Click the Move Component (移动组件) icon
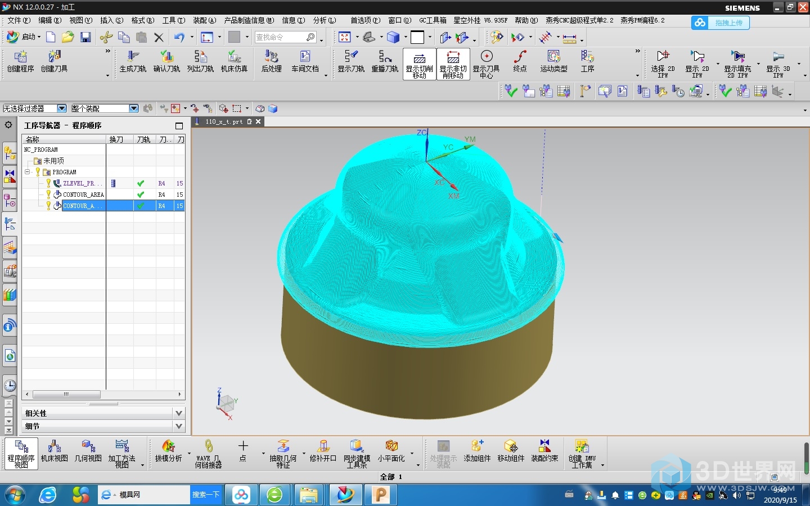Image resolution: width=810 pixels, height=506 pixels. (x=511, y=451)
